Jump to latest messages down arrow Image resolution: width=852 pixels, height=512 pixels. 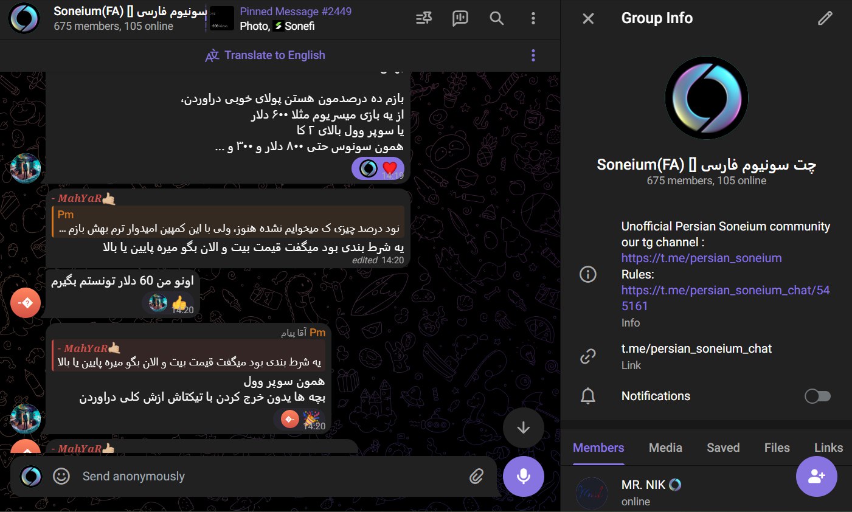point(524,427)
